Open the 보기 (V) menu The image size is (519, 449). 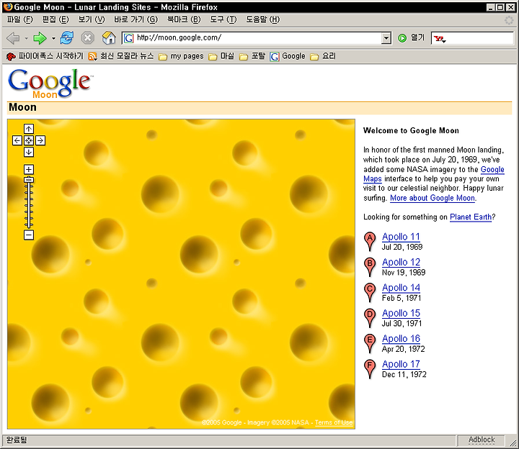tap(92, 19)
